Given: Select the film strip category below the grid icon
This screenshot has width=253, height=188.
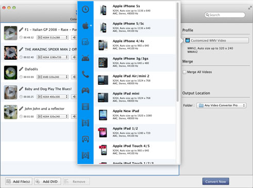Looking at the screenshot, I should [86, 123].
